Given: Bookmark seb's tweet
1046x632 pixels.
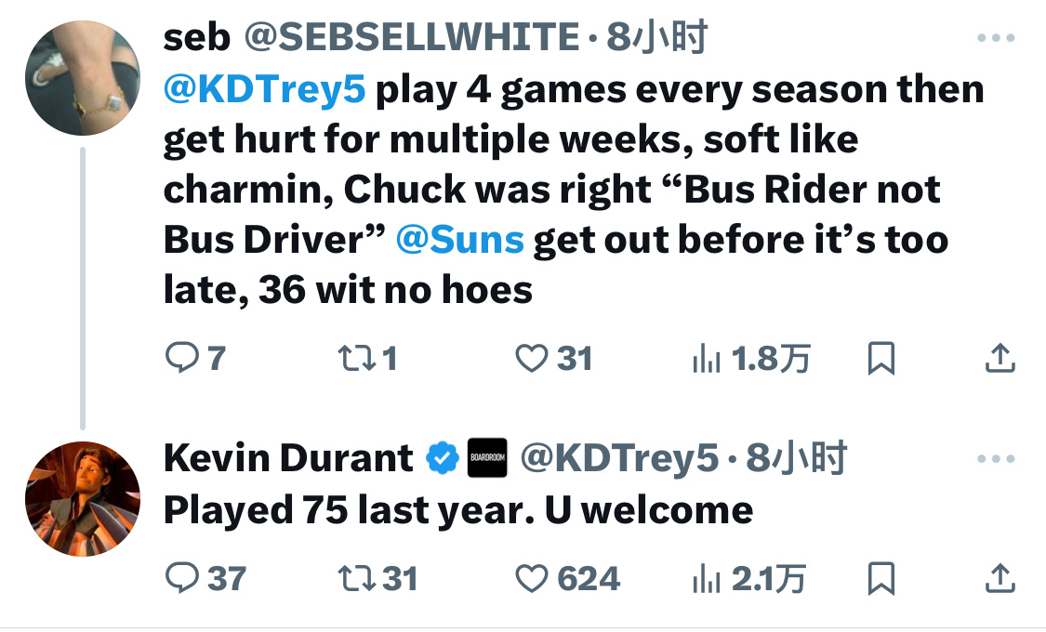Looking at the screenshot, I should tap(880, 358).
